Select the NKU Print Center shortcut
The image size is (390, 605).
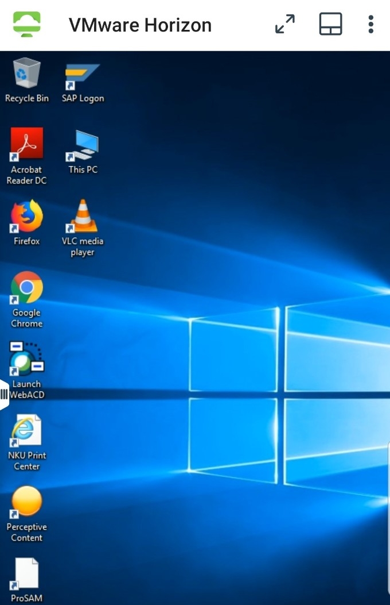click(26, 442)
